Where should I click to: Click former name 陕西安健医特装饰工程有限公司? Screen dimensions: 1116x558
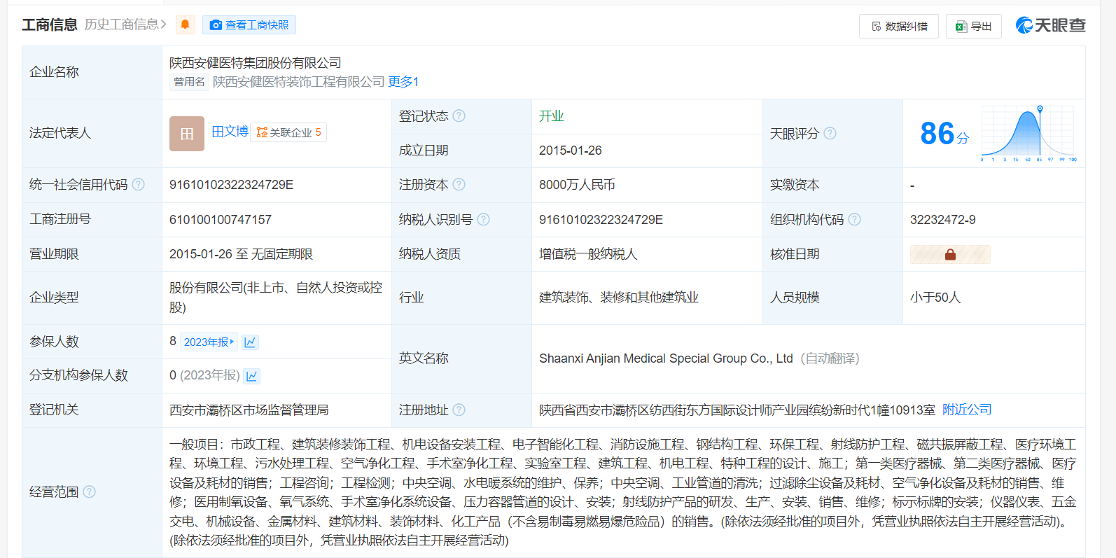click(299, 82)
